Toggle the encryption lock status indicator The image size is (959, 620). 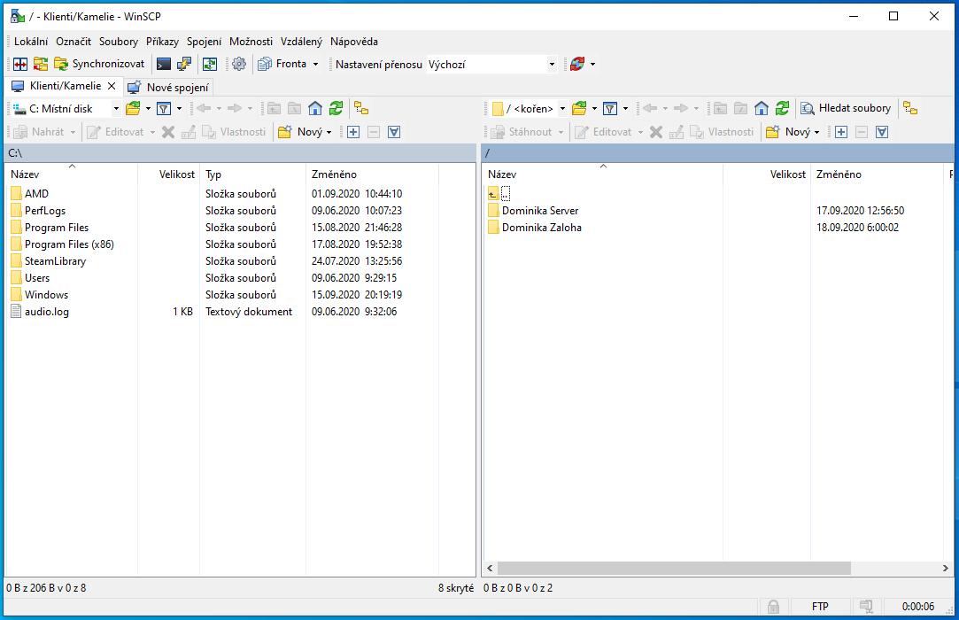(773, 607)
